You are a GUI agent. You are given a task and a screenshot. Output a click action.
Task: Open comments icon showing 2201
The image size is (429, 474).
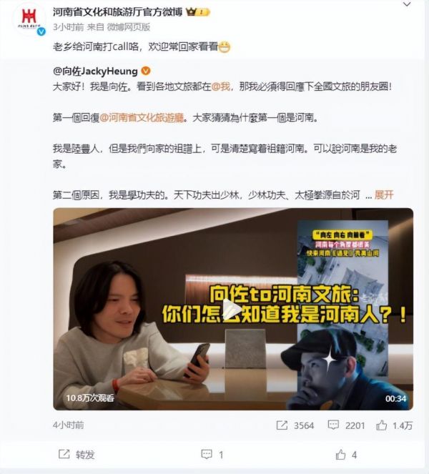pyautogui.click(x=333, y=425)
